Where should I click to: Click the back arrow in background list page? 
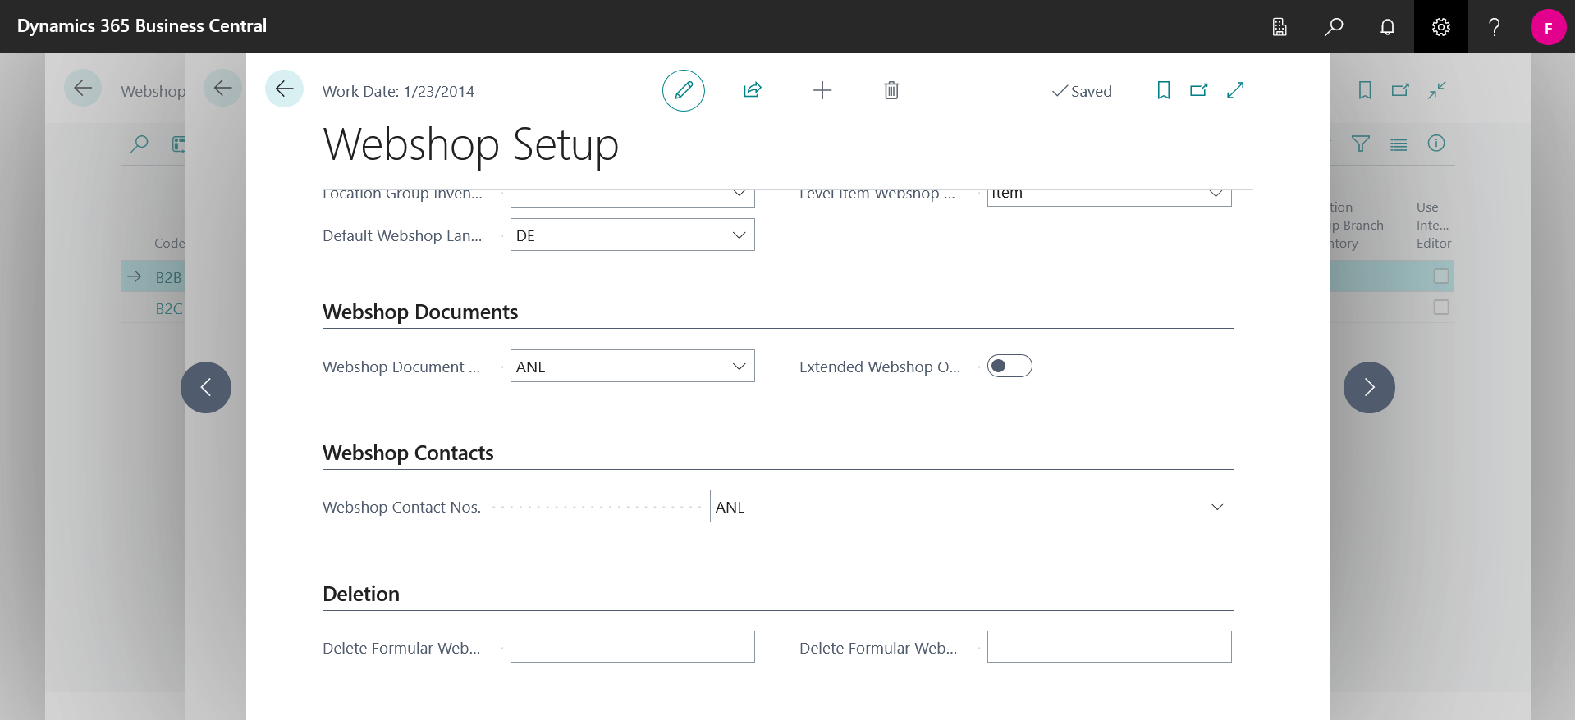pos(83,89)
